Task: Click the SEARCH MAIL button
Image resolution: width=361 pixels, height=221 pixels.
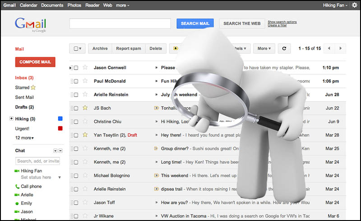Action: coord(195,23)
